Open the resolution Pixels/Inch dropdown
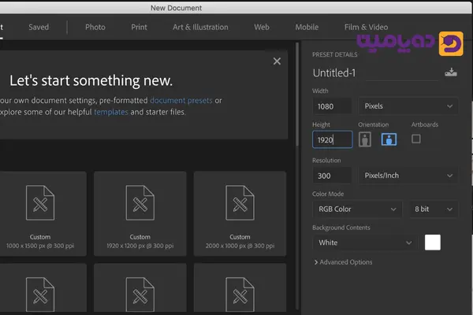 pyautogui.click(x=408, y=176)
